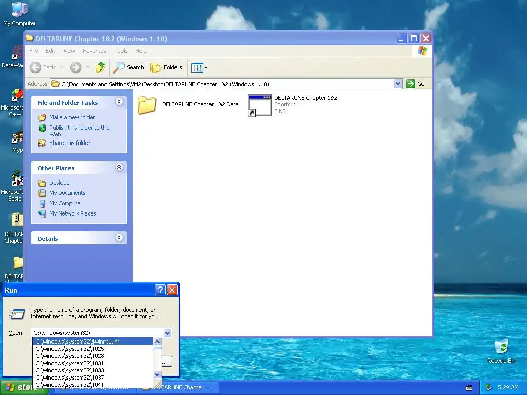527x395 pixels.
Task: Click the Make a new folder link
Action: coord(72,117)
